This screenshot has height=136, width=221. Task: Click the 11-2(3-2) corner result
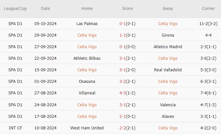pos(208,24)
